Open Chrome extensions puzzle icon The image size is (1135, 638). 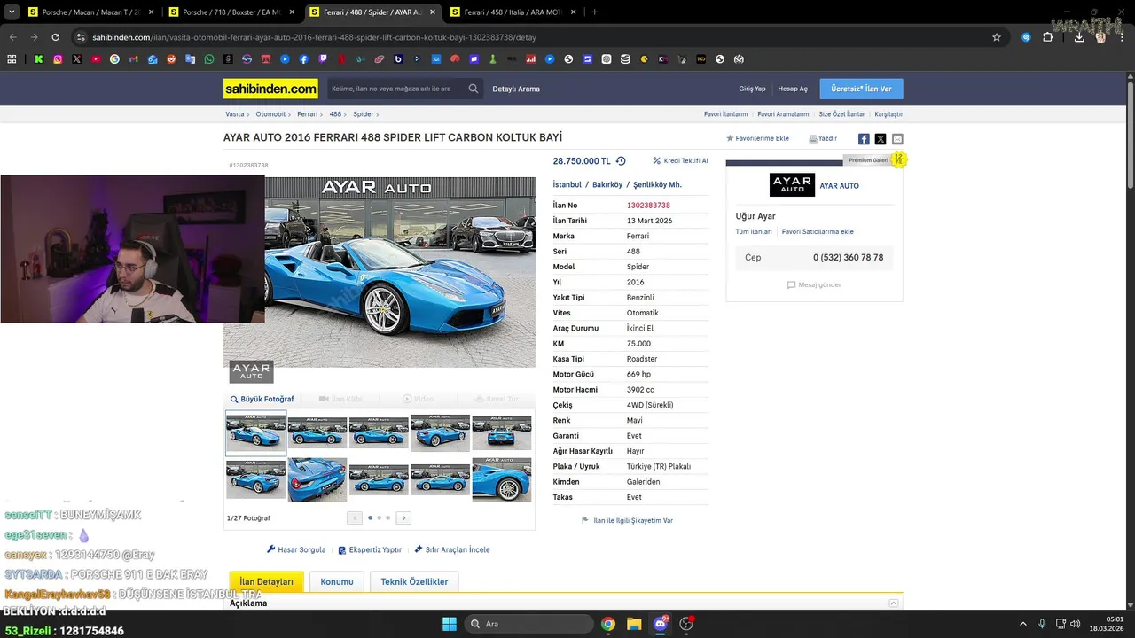[1048, 37]
